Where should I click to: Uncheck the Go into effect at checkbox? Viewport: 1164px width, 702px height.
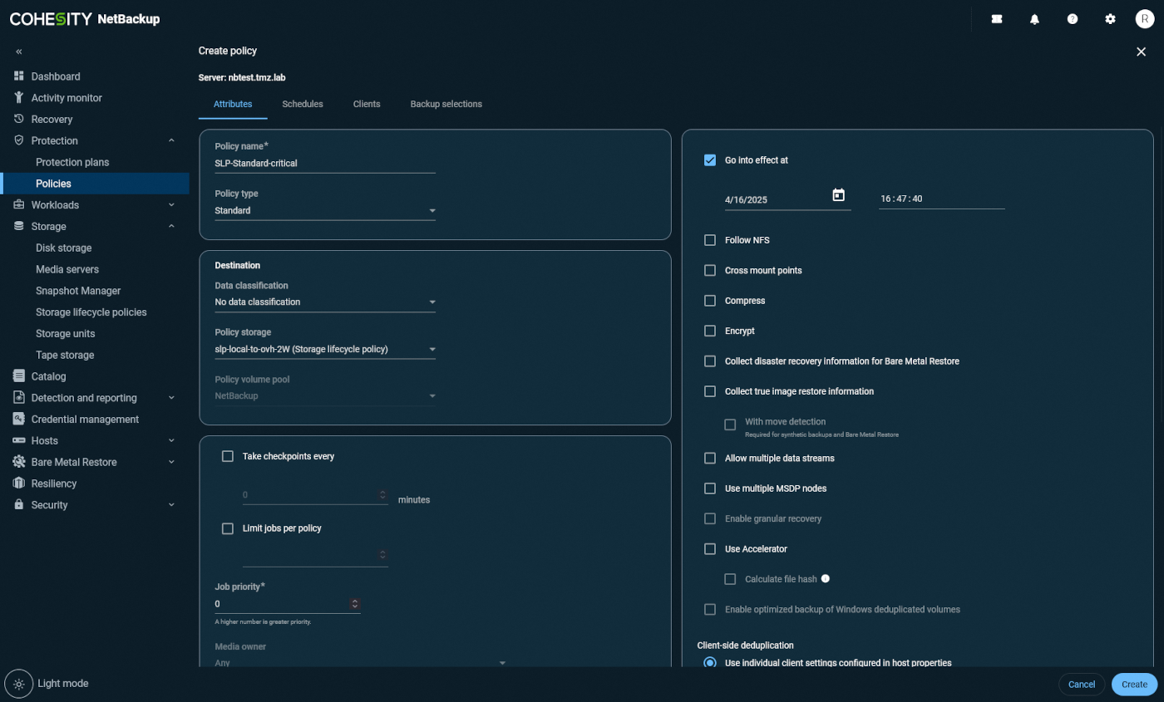pyautogui.click(x=710, y=160)
